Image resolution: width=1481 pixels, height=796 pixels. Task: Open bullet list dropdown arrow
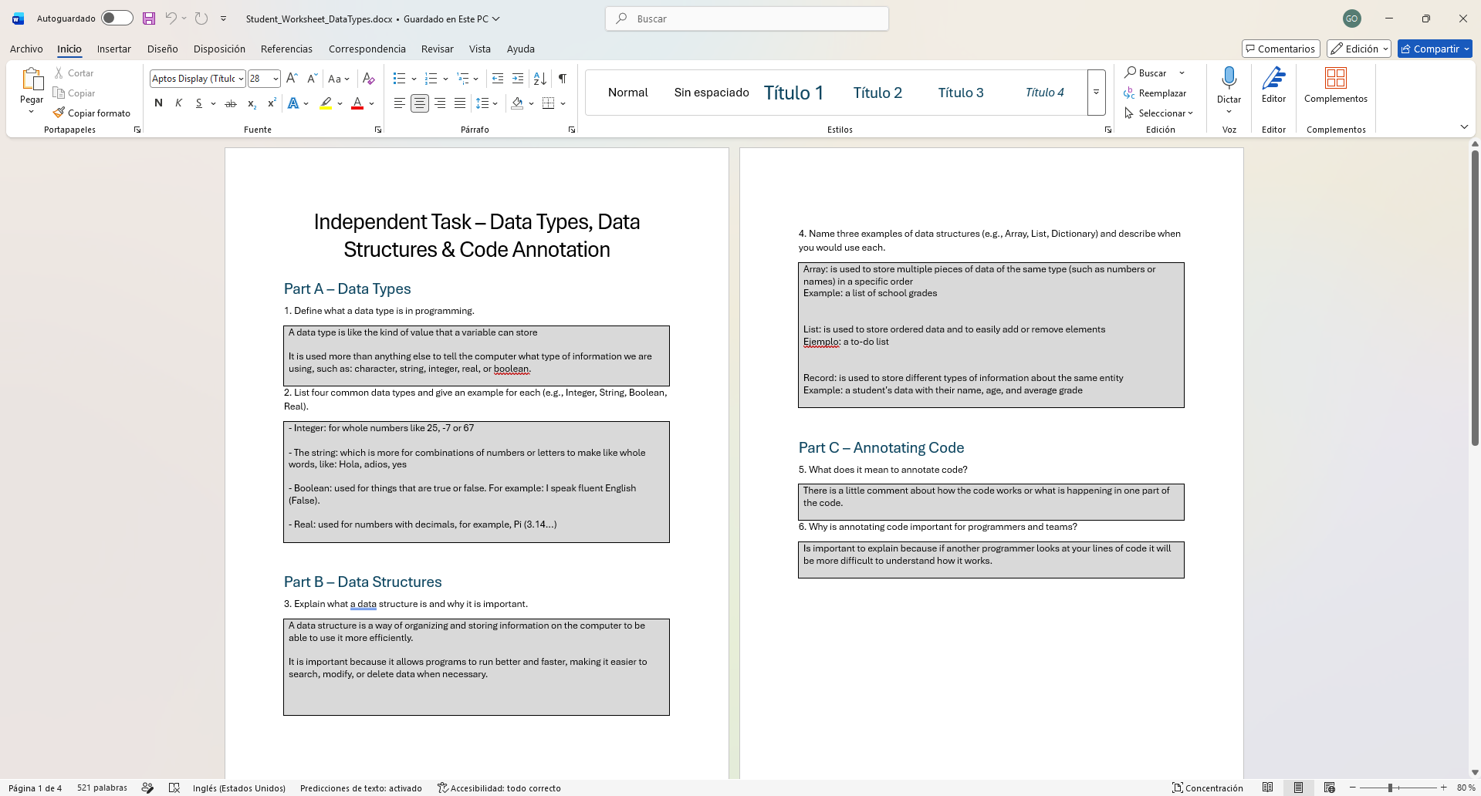click(414, 79)
